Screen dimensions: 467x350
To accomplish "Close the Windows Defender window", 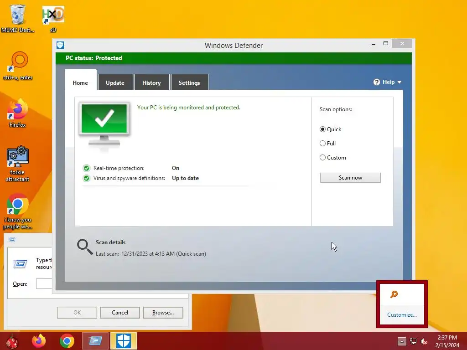I will click(402, 44).
